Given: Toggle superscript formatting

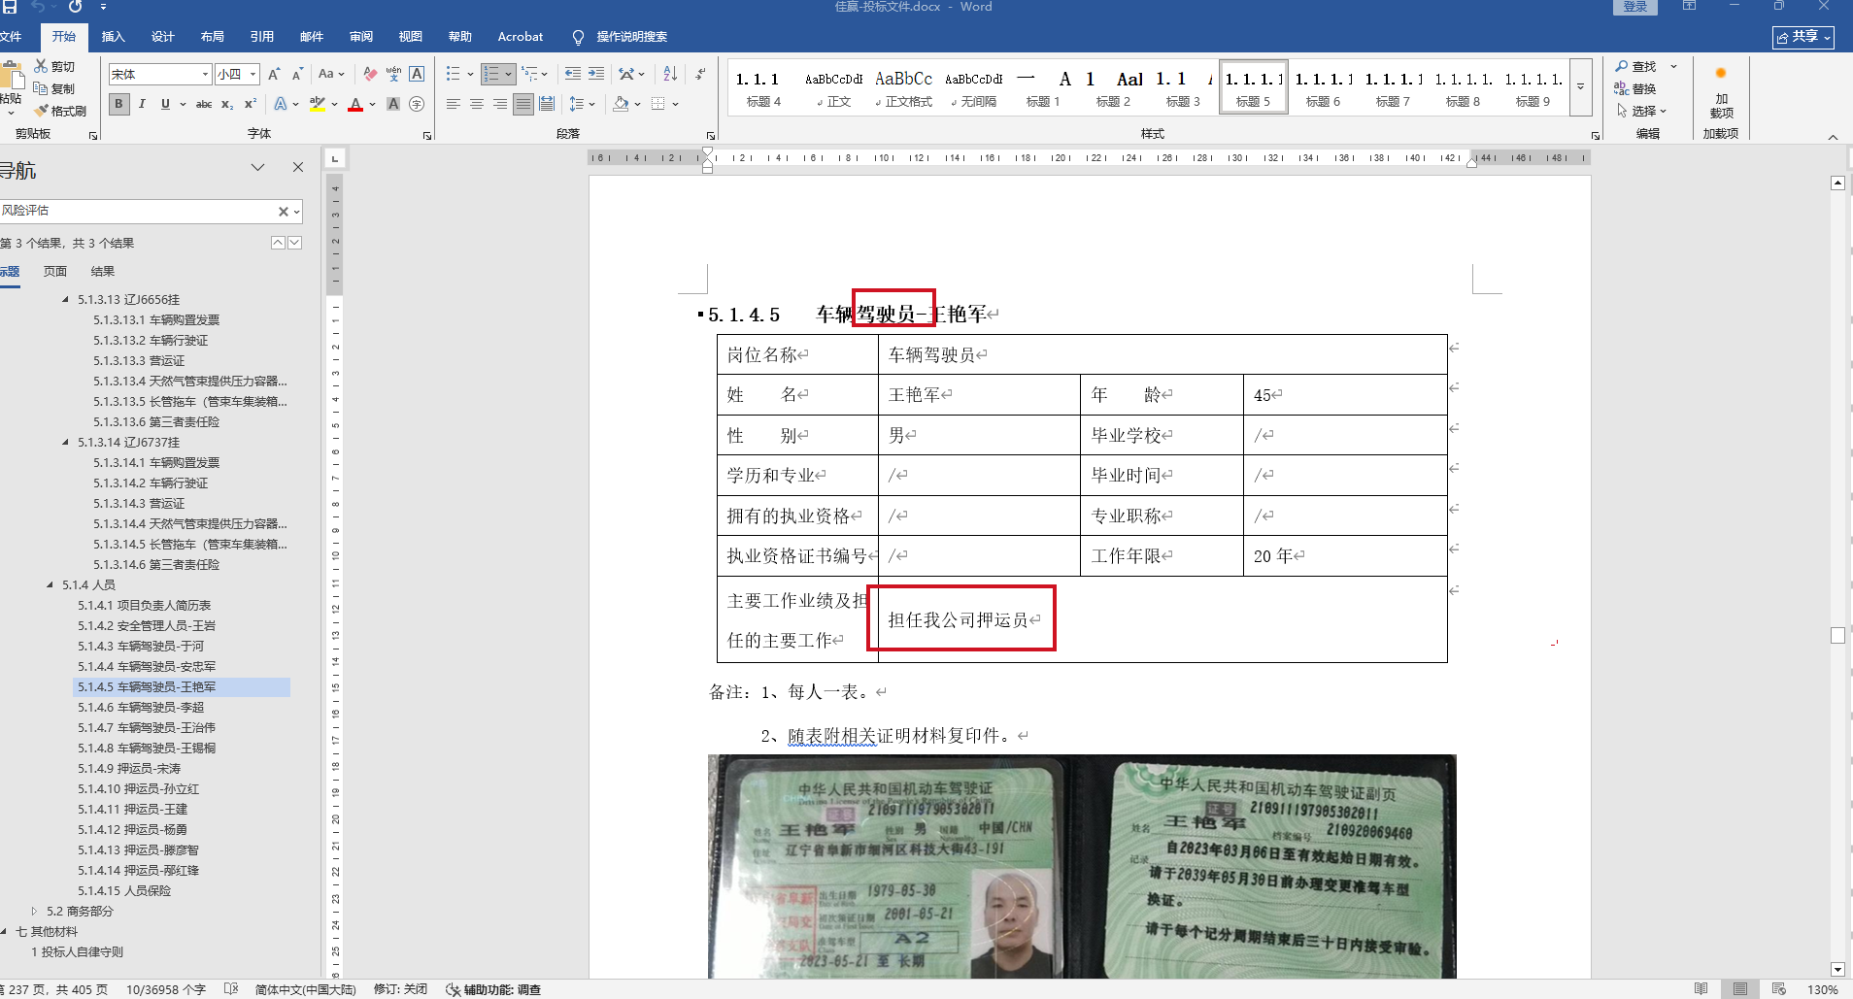Looking at the screenshot, I should (x=251, y=104).
